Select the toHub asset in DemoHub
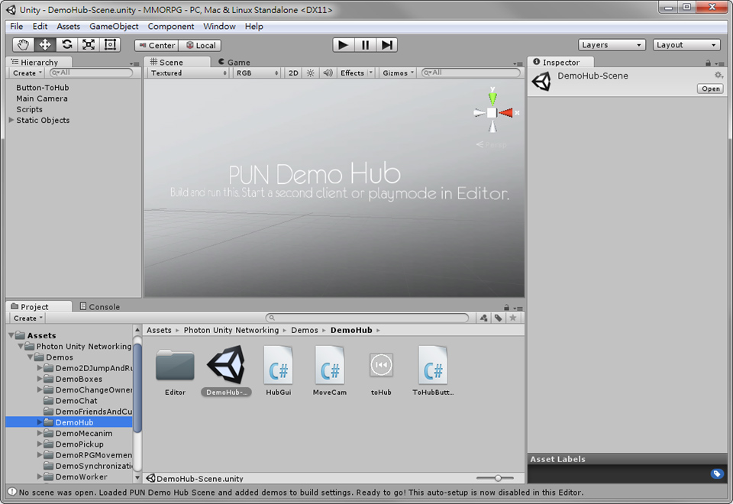The image size is (733, 504). pyautogui.click(x=381, y=365)
